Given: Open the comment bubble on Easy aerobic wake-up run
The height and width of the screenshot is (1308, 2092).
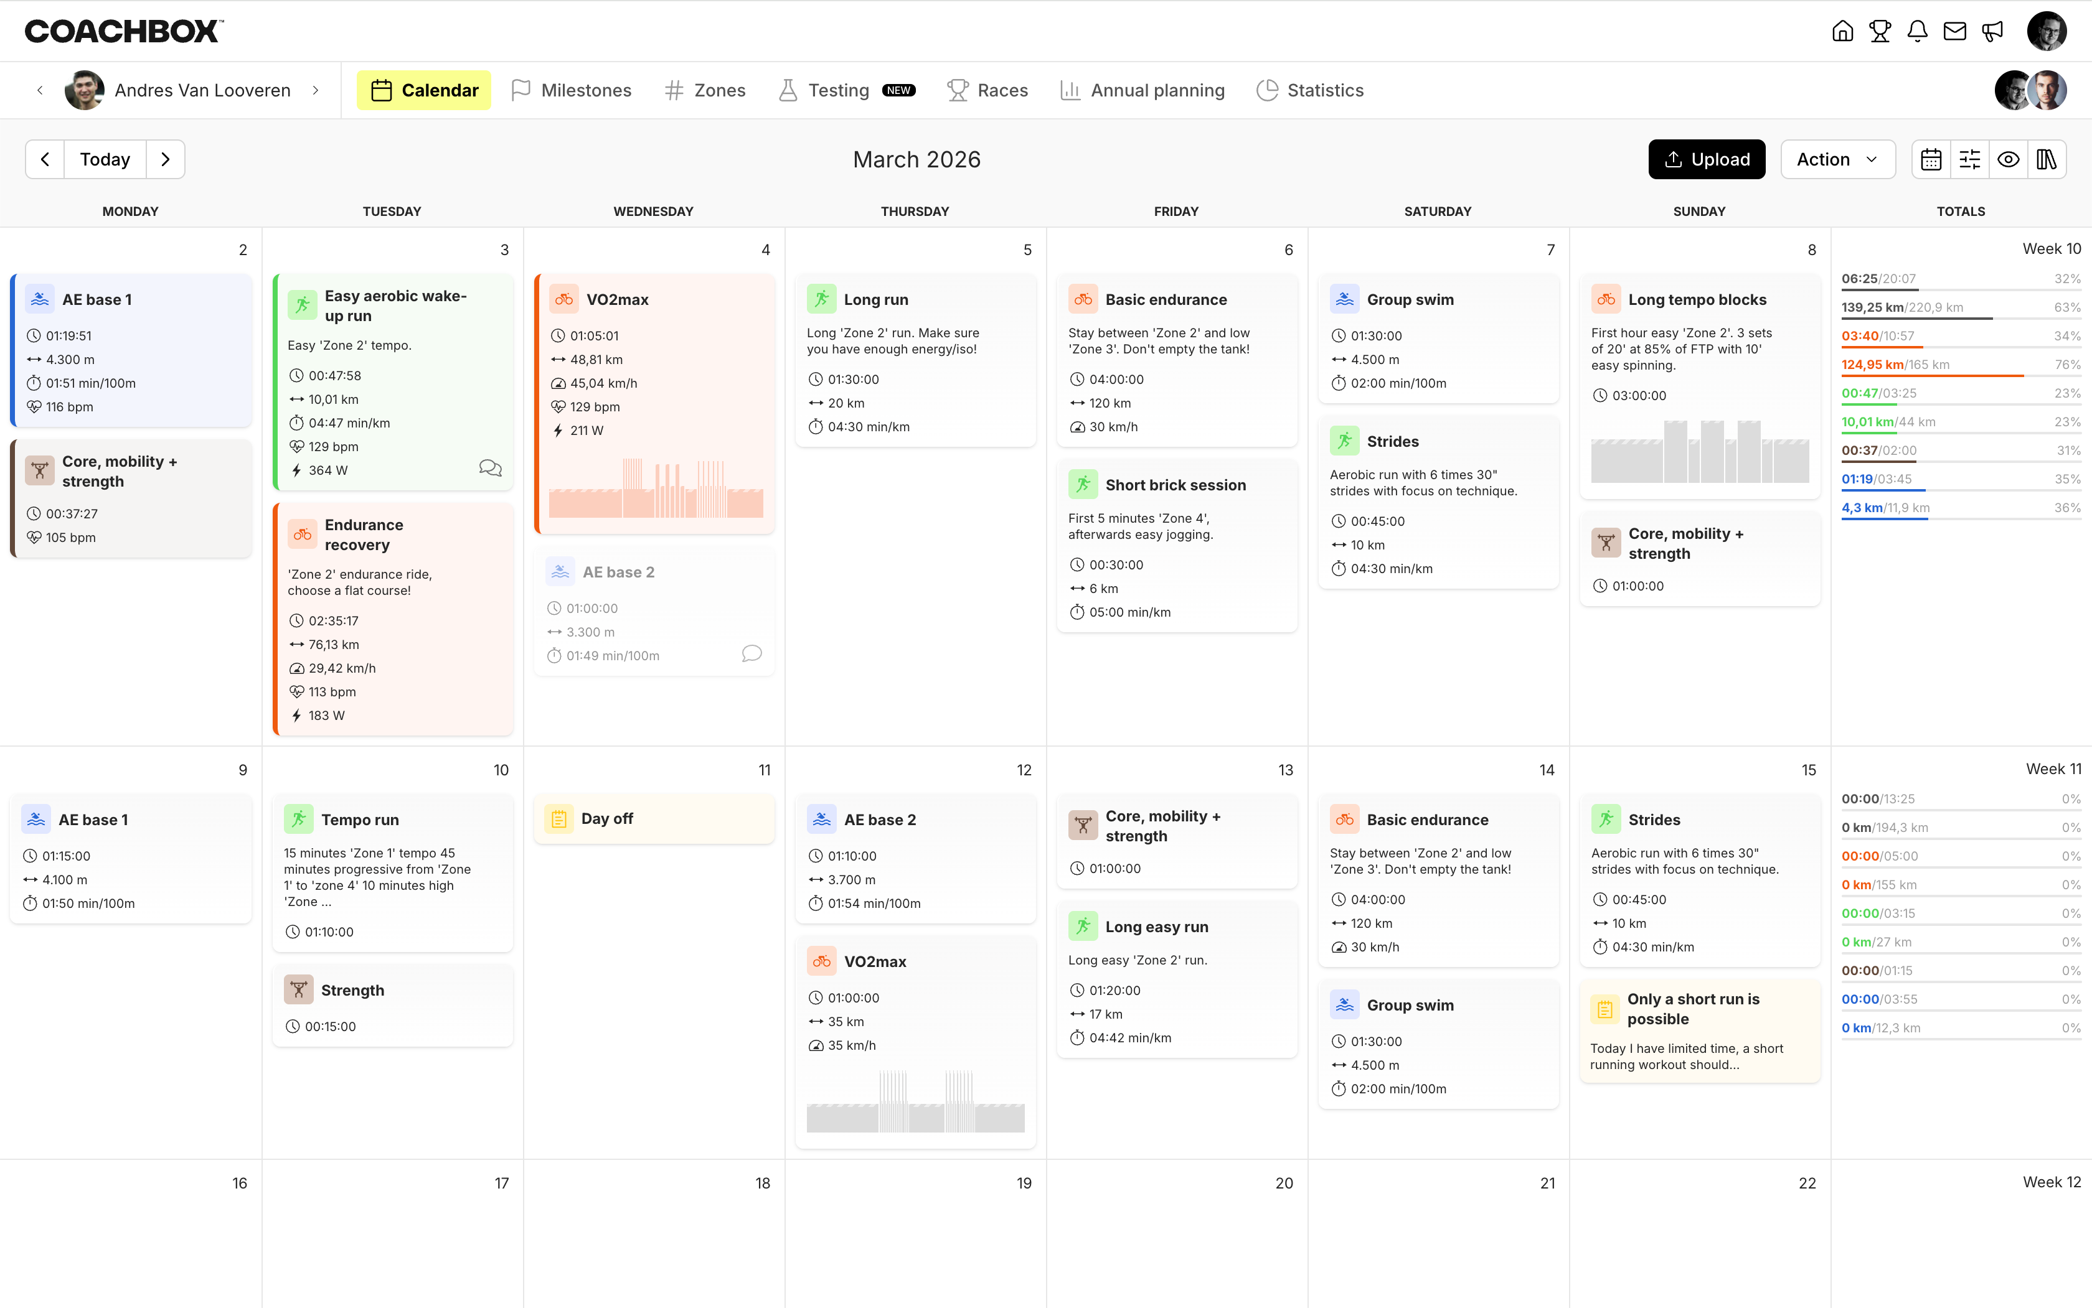Looking at the screenshot, I should click(491, 468).
